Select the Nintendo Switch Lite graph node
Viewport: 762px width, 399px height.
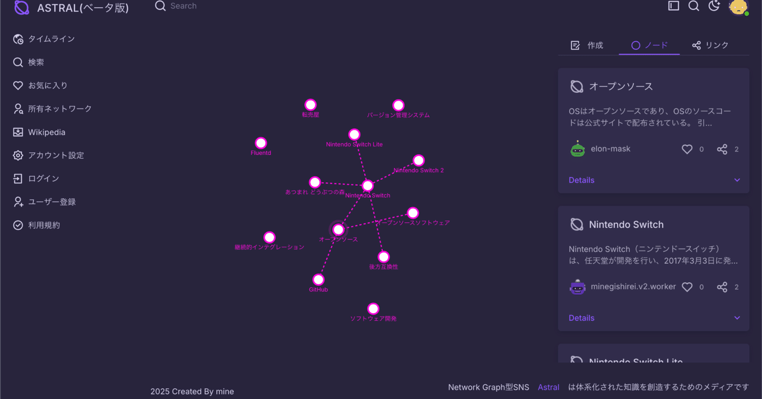354,135
